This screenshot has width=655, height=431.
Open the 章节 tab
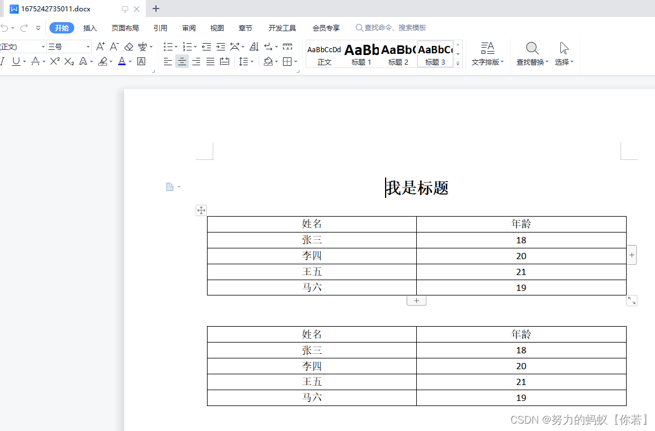(245, 28)
